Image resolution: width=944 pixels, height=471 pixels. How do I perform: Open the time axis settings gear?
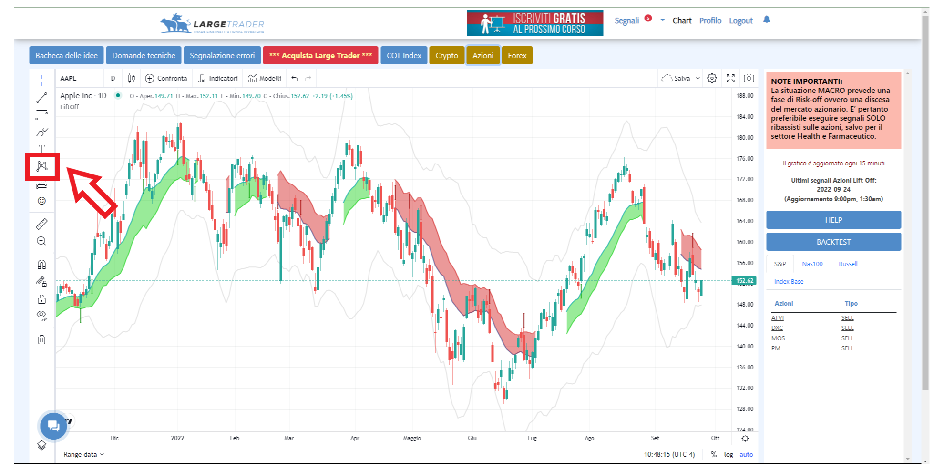[745, 438]
